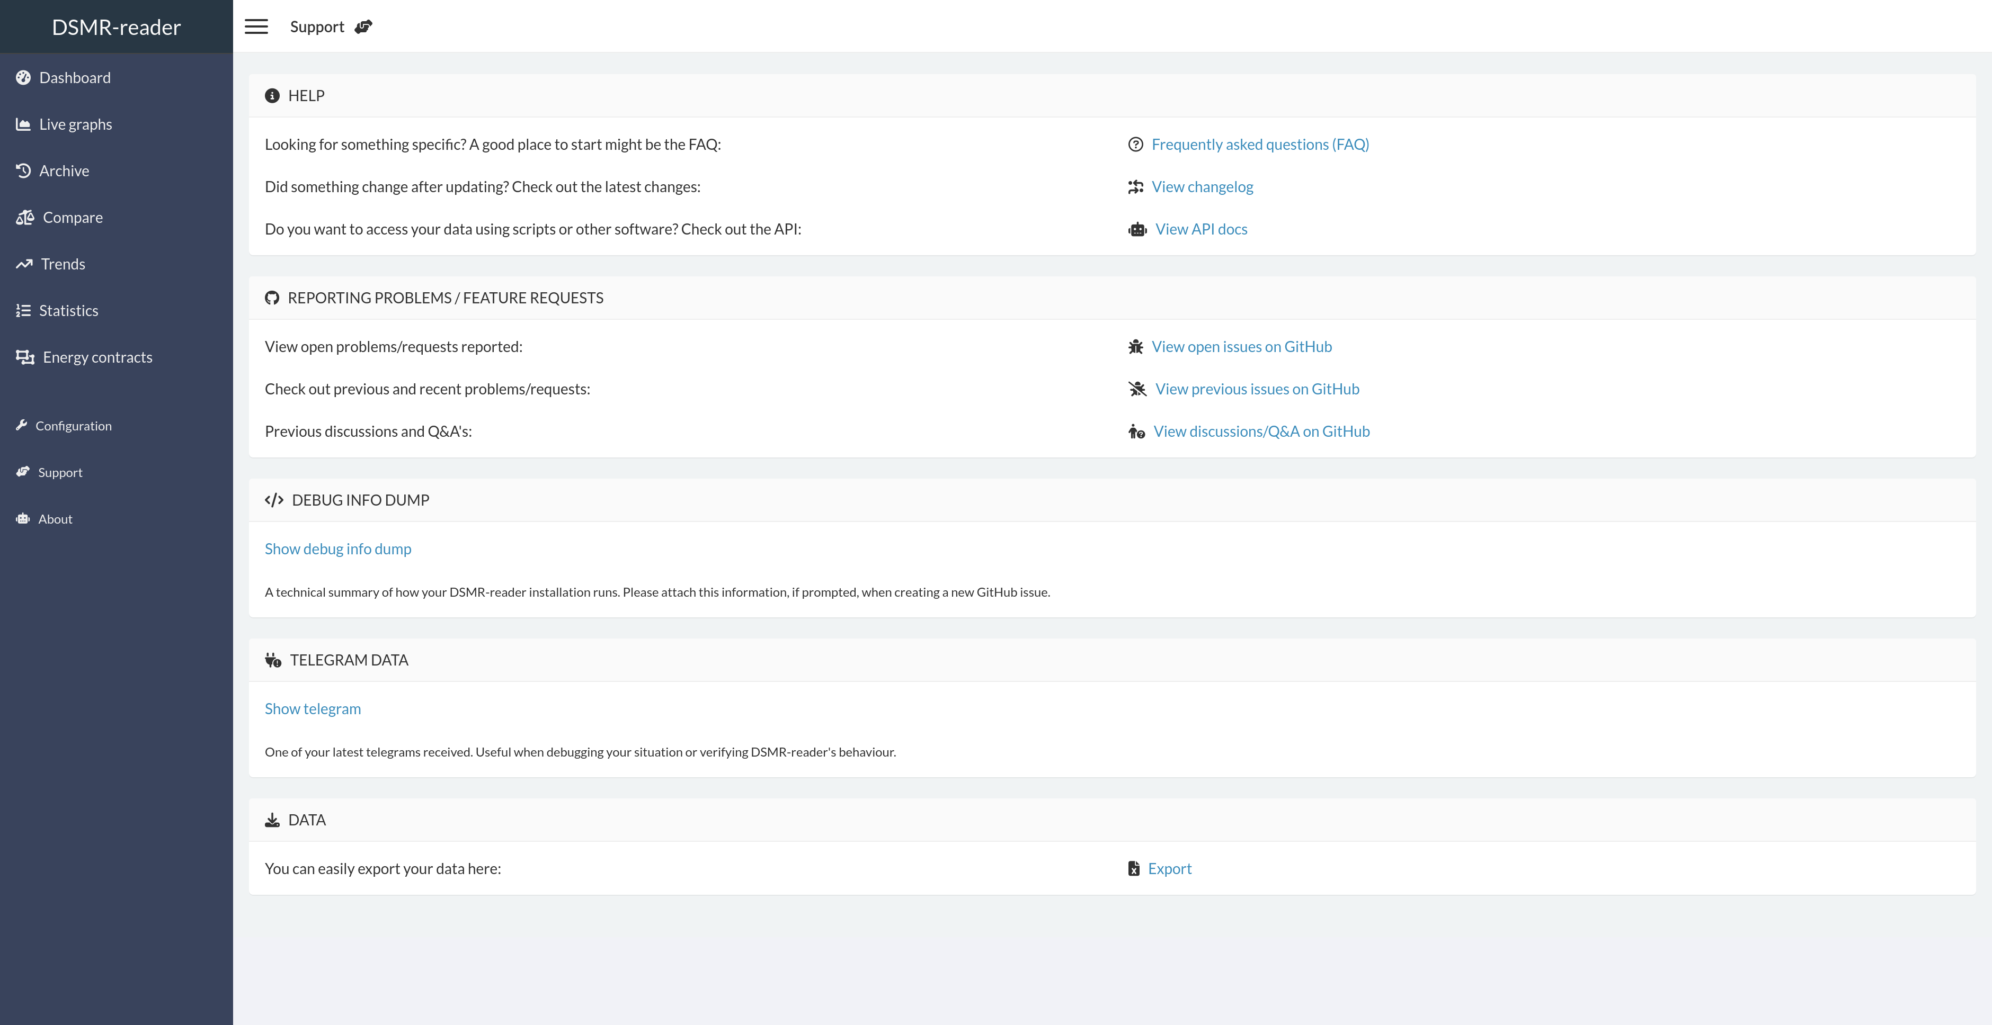Click the HELP section heading text
This screenshot has height=1025, width=1992.
306,96
